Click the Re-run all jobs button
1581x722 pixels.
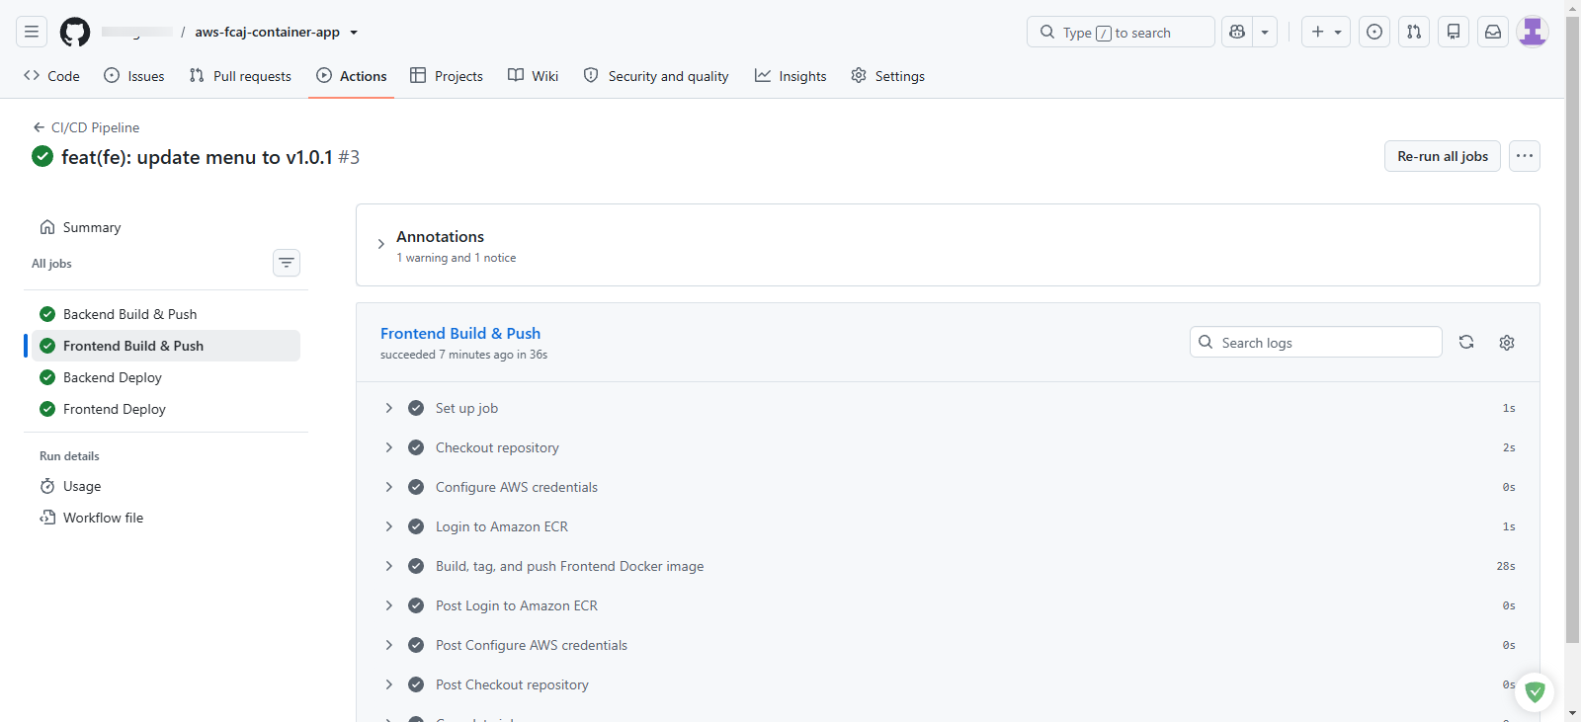(x=1443, y=156)
